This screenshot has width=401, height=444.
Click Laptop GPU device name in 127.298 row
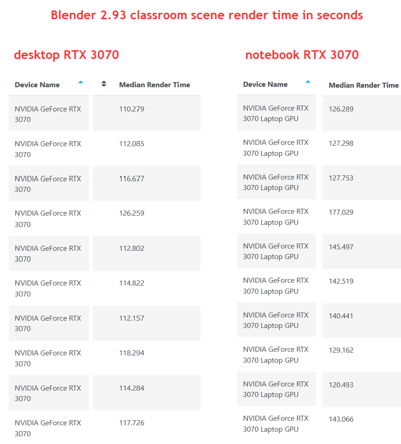[x=276, y=148]
